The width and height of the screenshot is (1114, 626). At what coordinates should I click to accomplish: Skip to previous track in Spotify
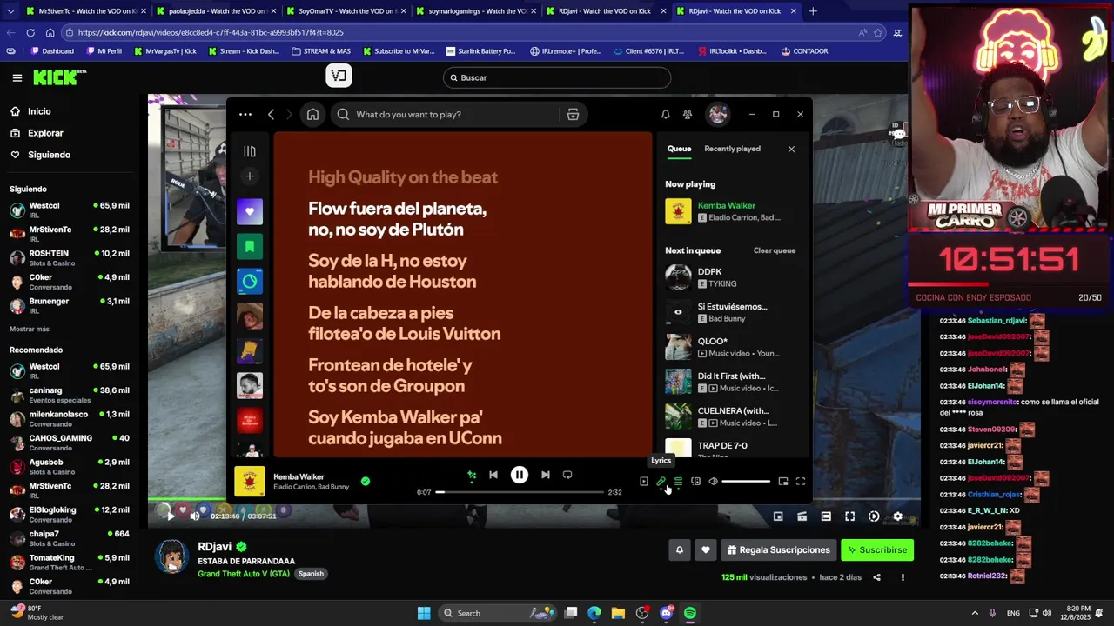point(493,475)
